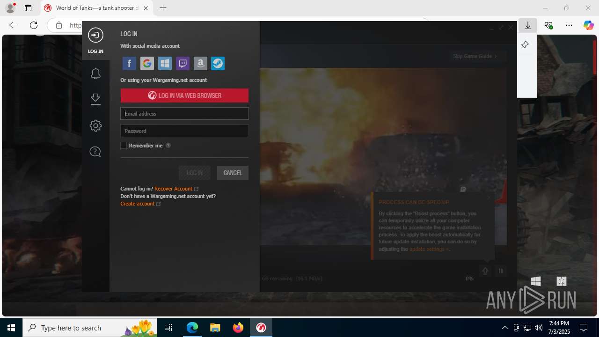The height and width of the screenshot is (337, 599).
Task: Open notifications bell in sidebar
Action: (x=95, y=73)
